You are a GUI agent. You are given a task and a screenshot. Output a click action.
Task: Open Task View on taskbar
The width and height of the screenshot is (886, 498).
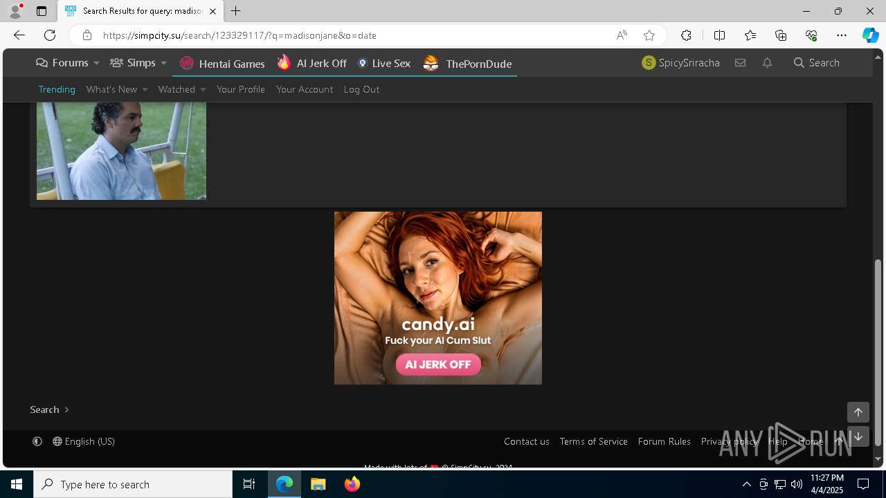[249, 484]
